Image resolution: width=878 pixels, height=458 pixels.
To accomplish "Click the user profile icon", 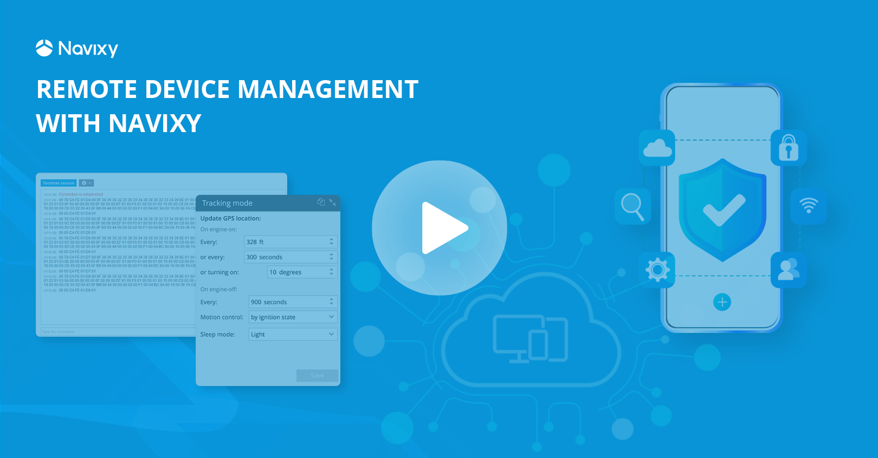I will pos(789,269).
